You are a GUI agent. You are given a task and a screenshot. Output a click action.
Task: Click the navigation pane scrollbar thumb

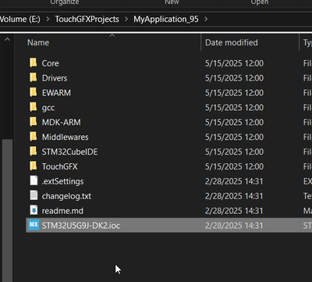[8, 210]
